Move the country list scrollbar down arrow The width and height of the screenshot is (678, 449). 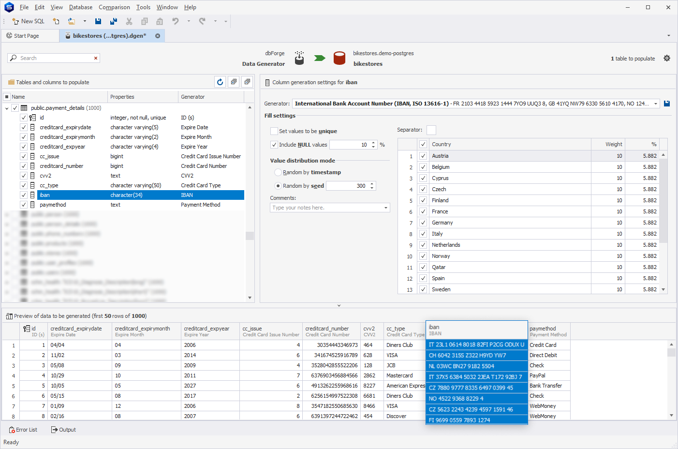point(663,289)
